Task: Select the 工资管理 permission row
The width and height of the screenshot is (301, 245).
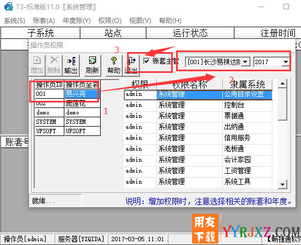Action: tap(198, 170)
